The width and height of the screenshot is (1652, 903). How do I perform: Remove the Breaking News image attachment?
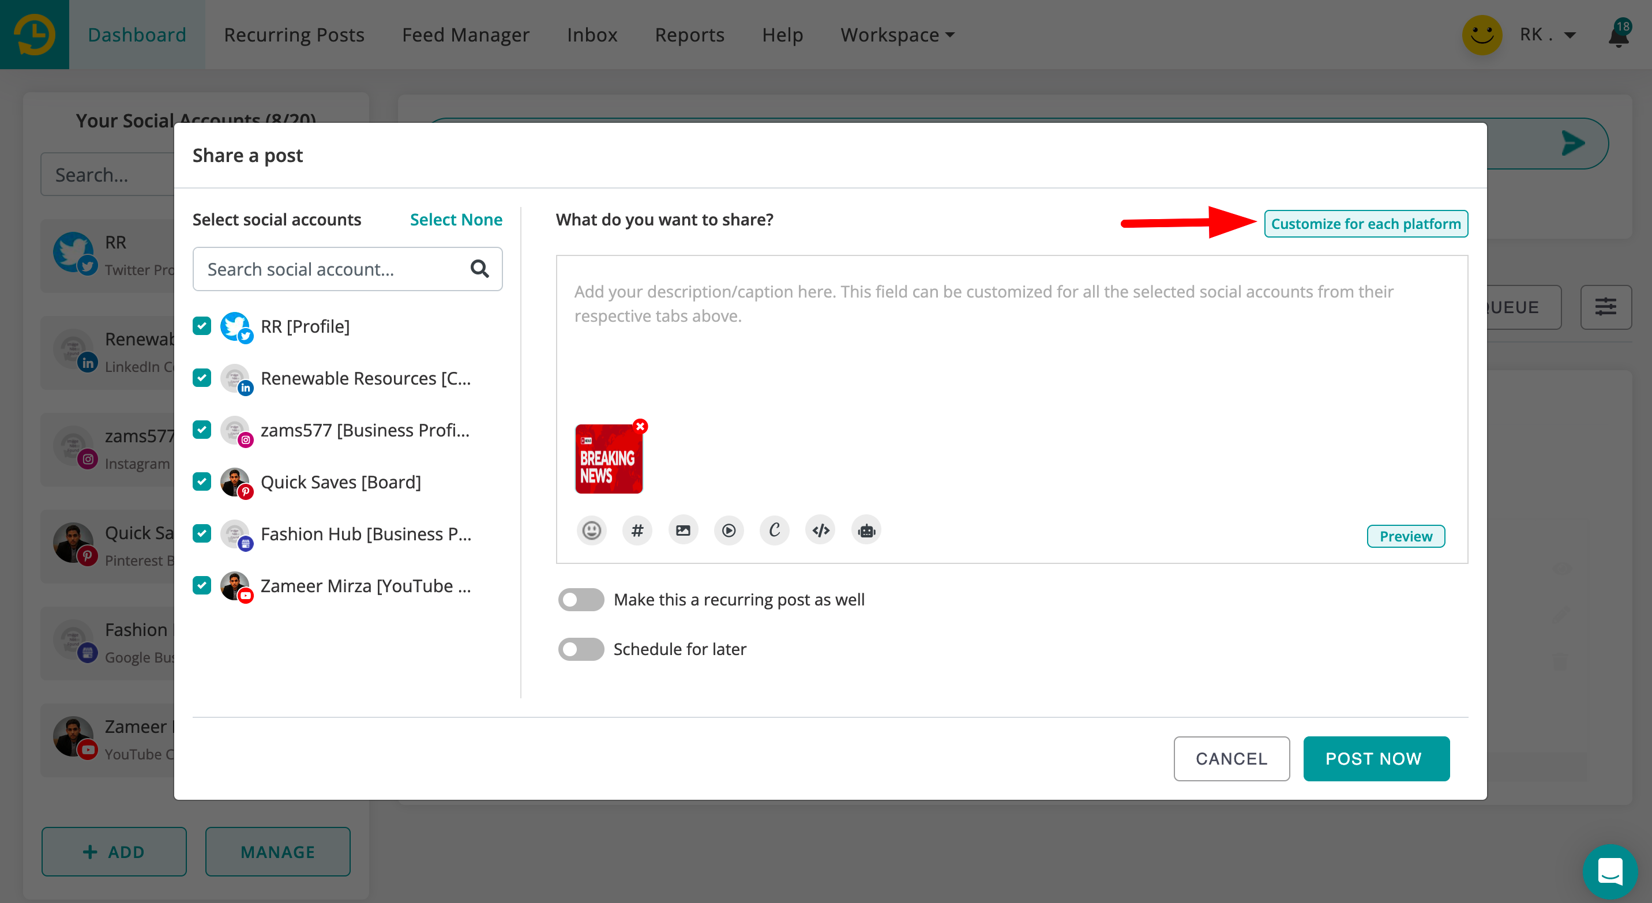[640, 426]
